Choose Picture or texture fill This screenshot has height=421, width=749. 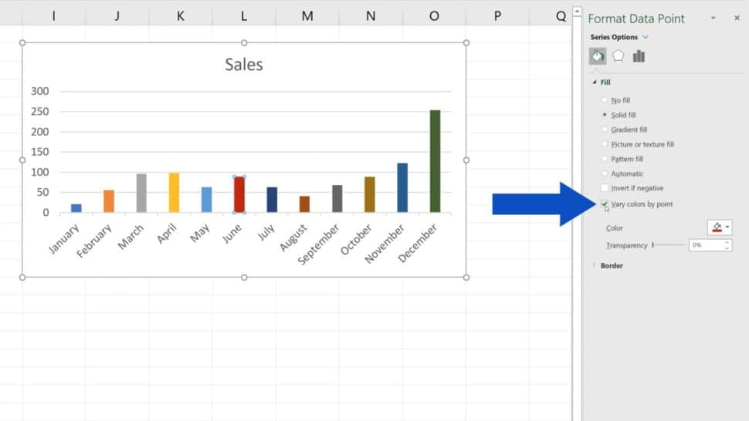605,144
